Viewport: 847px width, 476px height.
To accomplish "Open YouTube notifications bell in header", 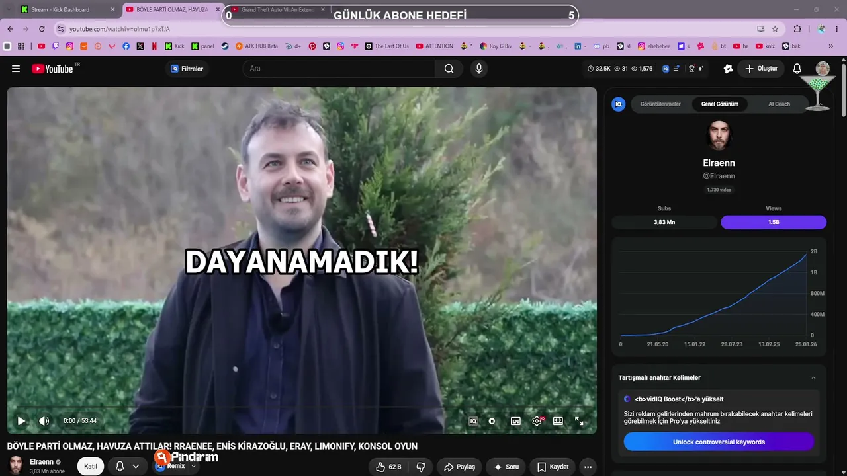I will [797, 69].
